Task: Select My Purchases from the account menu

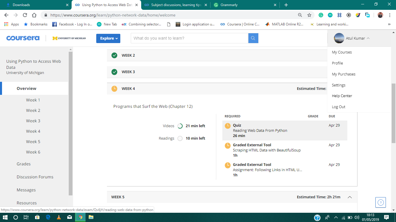Action: click(x=343, y=74)
